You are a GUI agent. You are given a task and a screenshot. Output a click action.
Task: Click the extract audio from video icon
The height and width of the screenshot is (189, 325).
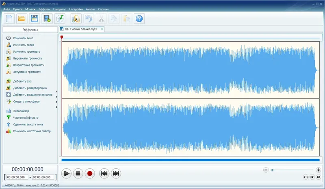(x=47, y=19)
